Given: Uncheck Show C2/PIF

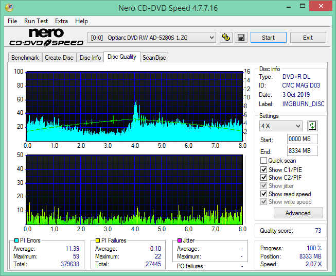Looking at the screenshot, I should tap(263, 177).
